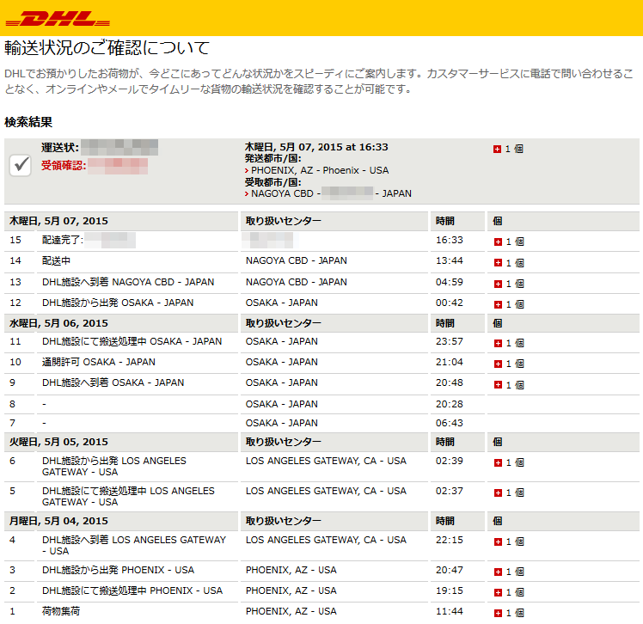Viewport: 643px width, 624px height.
Task: Select origin text PHOENIX, AZ - Phoenix - USA
Action: 320,170
